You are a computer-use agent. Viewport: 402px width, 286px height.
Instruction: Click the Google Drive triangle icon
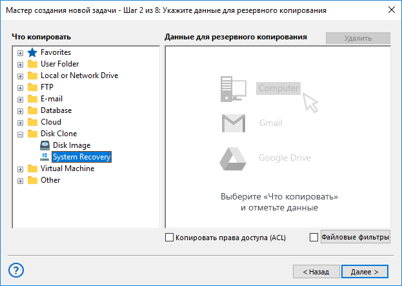coord(233,159)
